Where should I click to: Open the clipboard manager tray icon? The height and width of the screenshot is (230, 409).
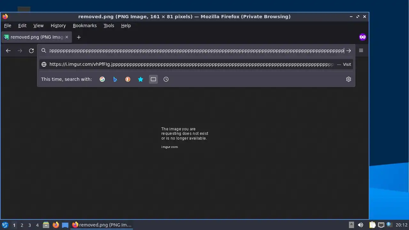(x=372, y=225)
